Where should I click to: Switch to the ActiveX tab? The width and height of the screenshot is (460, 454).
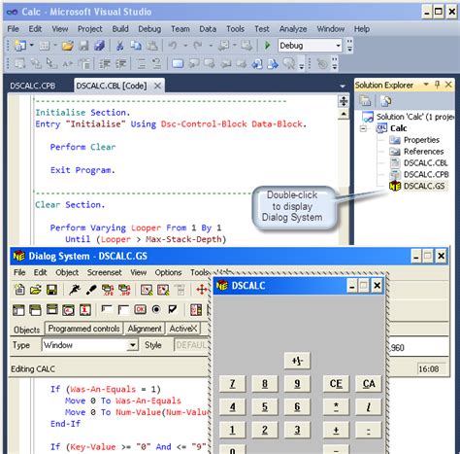[x=183, y=329]
